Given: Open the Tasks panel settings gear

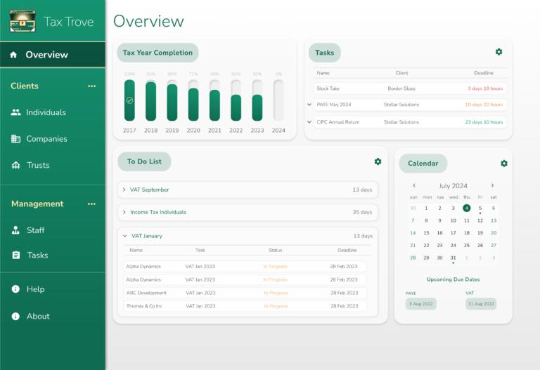Looking at the screenshot, I should (x=499, y=52).
